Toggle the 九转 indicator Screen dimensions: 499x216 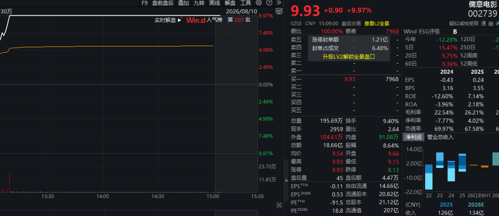coord(199,3)
